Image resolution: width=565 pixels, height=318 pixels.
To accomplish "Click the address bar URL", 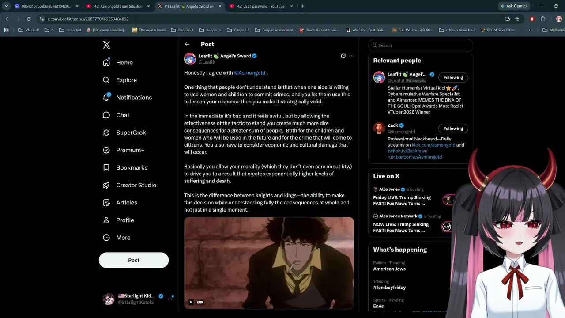I will tap(88, 19).
